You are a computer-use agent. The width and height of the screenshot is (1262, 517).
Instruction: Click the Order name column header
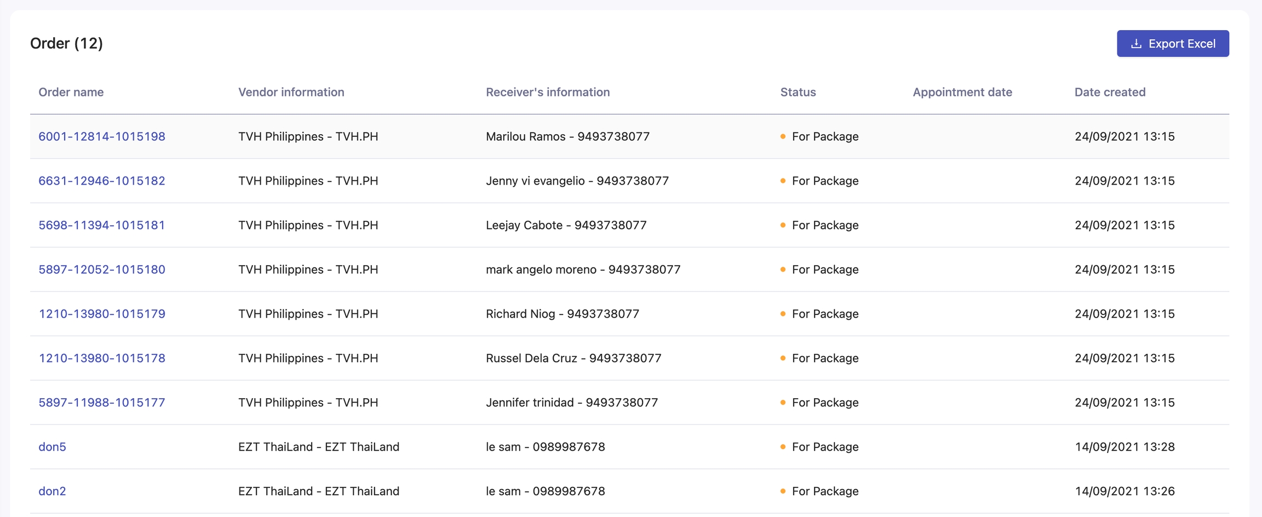[71, 92]
